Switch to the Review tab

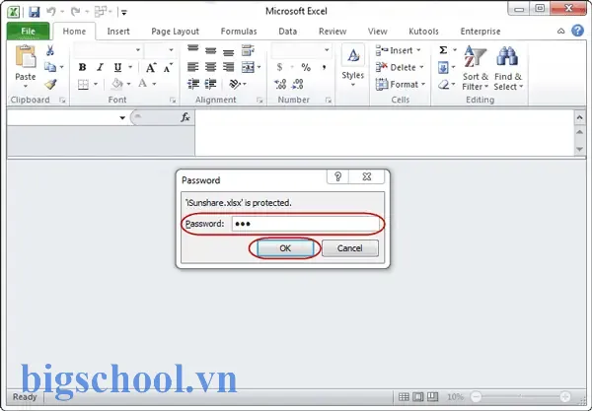click(x=333, y=32)
